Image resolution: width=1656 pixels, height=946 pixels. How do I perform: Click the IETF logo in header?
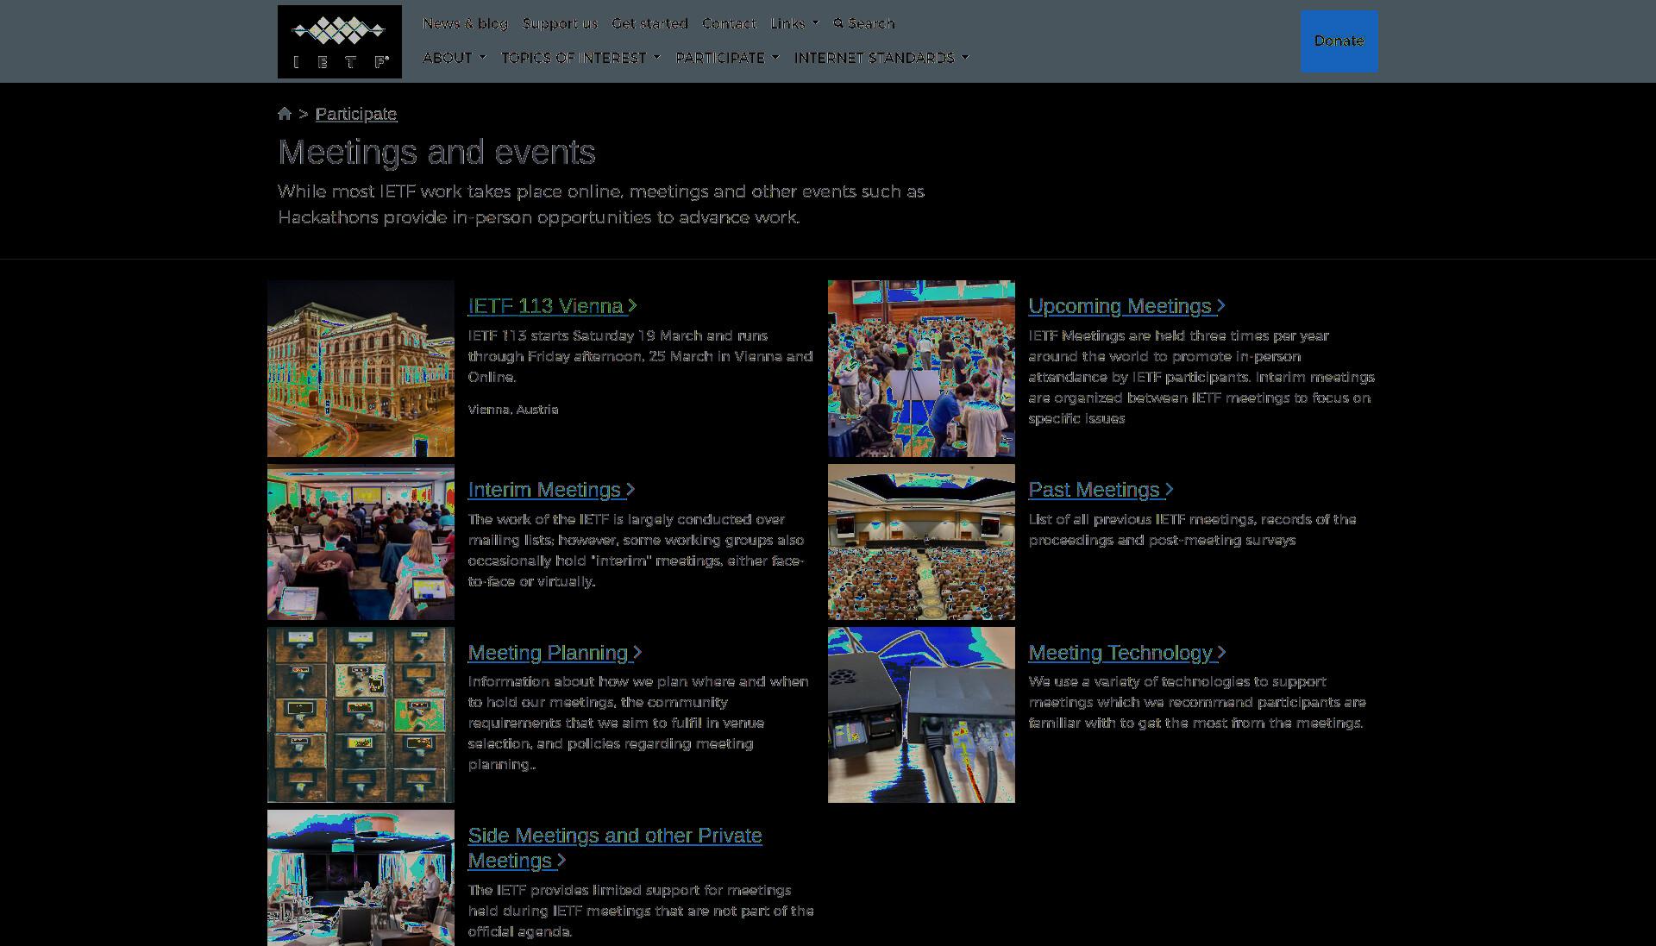pyautogui.click(x=340, y=41)
